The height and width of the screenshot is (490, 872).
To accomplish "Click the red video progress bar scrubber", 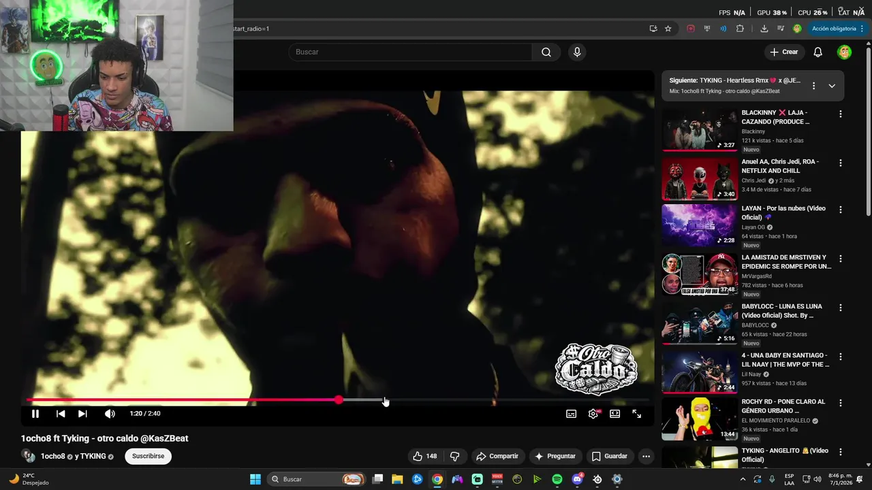I will 339,400.
